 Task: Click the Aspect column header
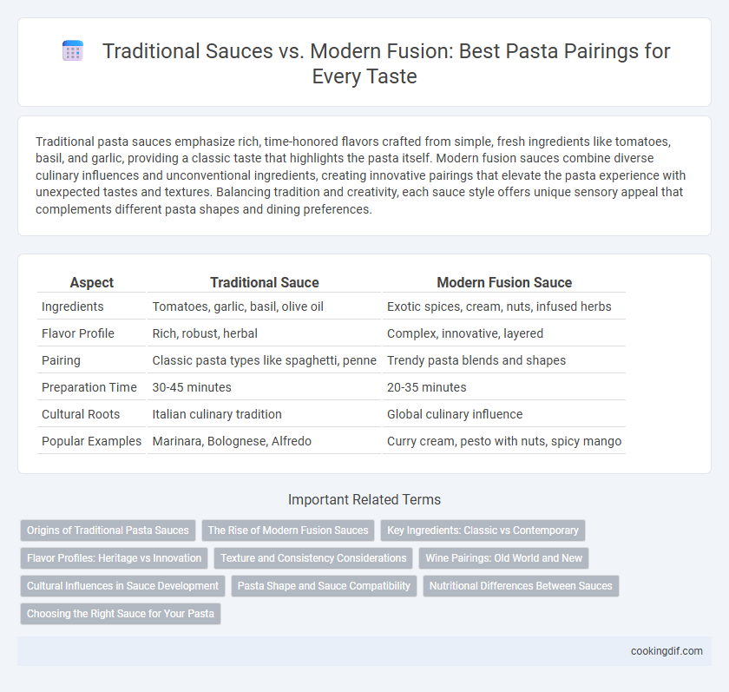[x=92, y=282]
